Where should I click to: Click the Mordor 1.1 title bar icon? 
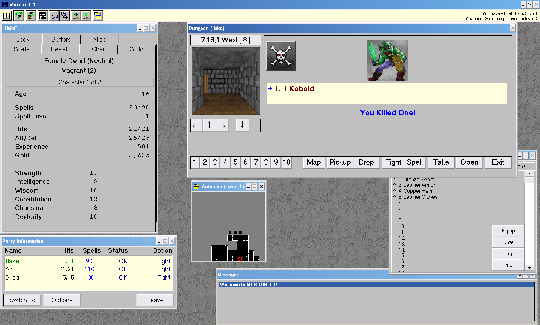5,4
